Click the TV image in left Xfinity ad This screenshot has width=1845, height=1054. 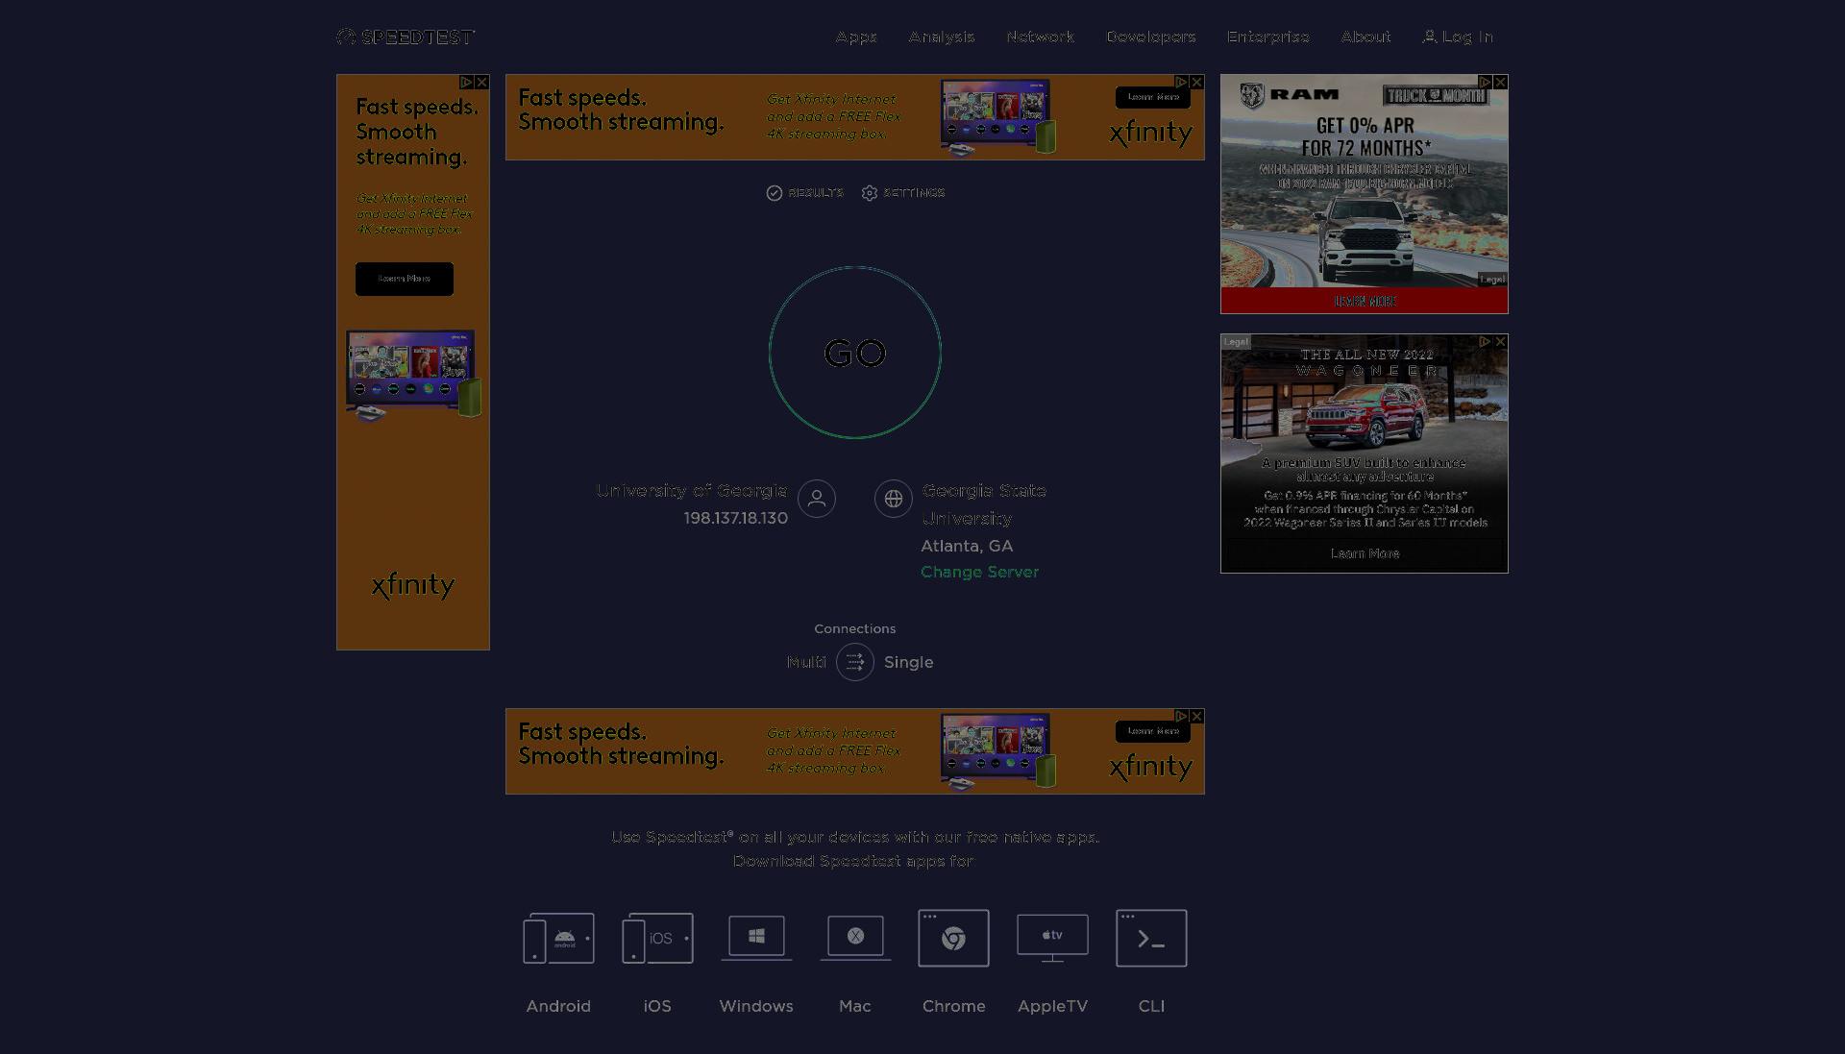[x=413, y=375]
